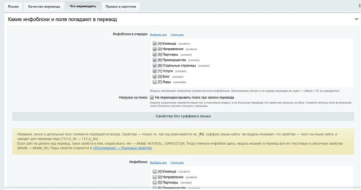Screen dimensions: 361x190
Task: Uncheck [6] Преимущества in the queue list
Action: pos(154,60)
